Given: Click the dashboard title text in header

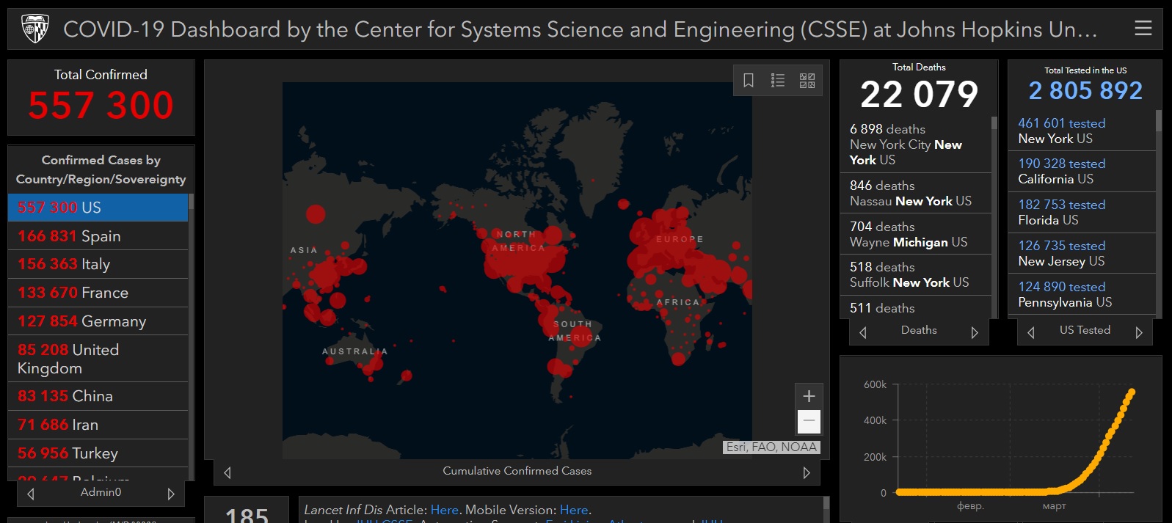Looking at the screenshot, I should (x=580, y=29).
